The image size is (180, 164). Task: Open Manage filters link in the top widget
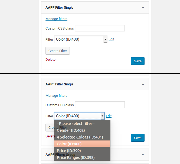56,19
